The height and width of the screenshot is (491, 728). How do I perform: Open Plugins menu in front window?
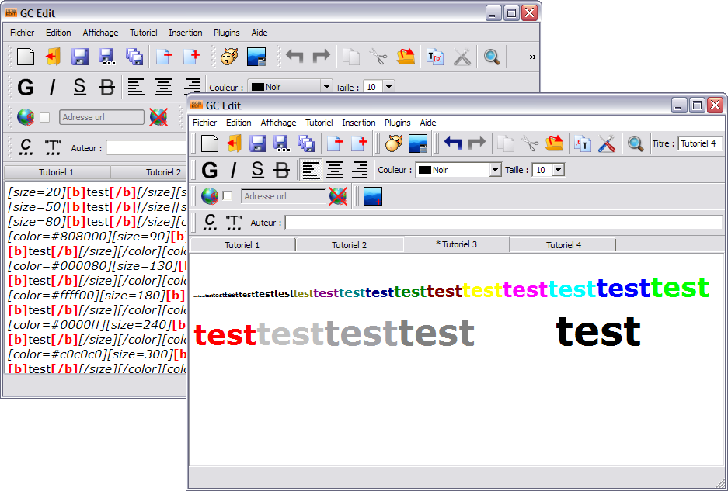point(398,123)
